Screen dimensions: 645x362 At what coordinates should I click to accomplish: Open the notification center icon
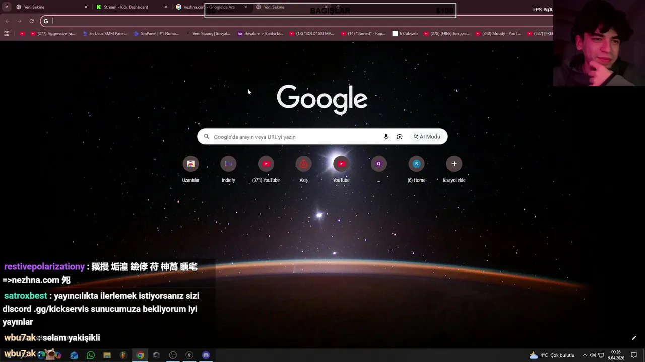pos(634,355)
